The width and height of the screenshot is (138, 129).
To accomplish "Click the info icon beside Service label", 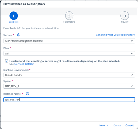I will [19, 35].
